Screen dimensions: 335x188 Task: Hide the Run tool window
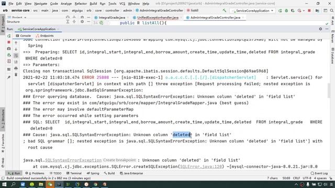(327, 29)
